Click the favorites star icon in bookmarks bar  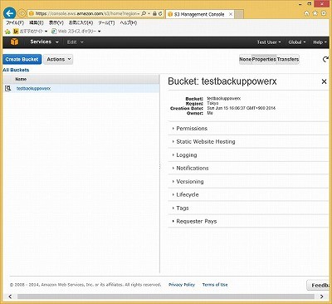(7, 32)
